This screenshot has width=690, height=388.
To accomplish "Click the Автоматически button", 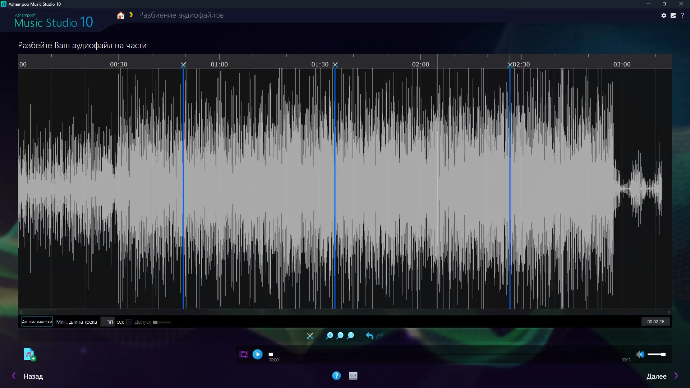I will pos(37,322).
